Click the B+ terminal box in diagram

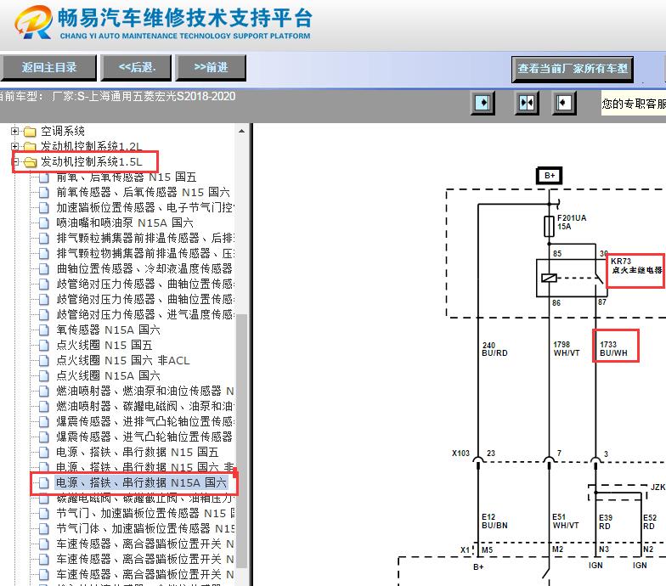550,175
